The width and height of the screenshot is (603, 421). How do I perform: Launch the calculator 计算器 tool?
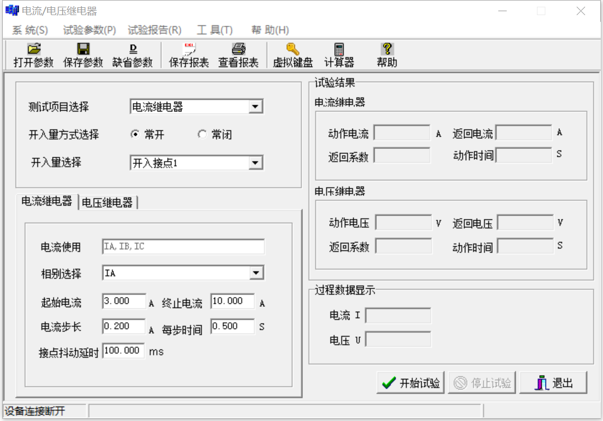click(338, 55)
